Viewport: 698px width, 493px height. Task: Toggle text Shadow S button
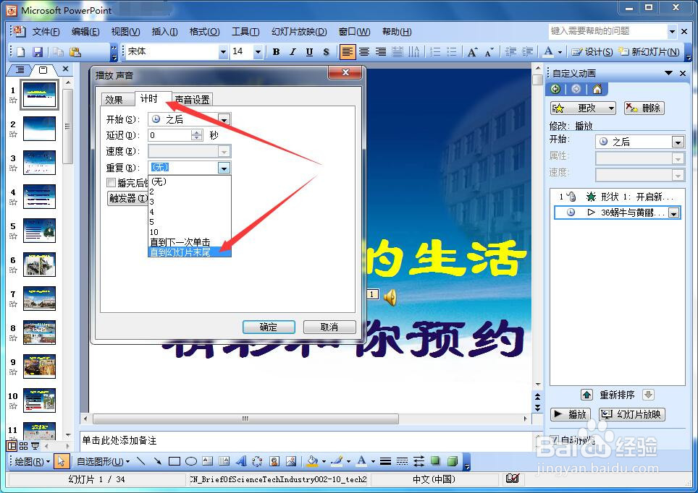(327, 52)
